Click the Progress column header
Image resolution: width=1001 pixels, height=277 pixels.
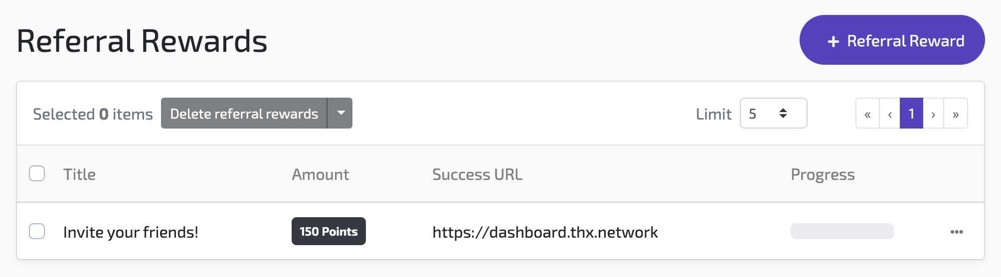(823, 175)
